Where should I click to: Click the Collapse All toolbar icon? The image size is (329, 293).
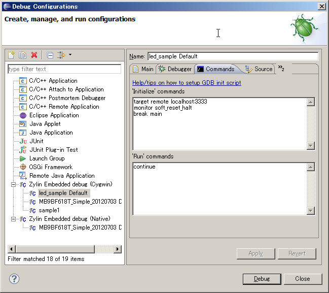coord(50,55)
